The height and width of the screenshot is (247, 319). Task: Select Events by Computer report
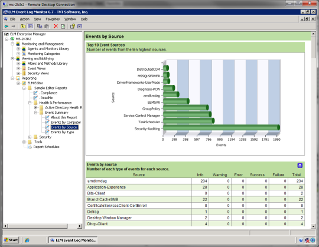pos(66,122)
